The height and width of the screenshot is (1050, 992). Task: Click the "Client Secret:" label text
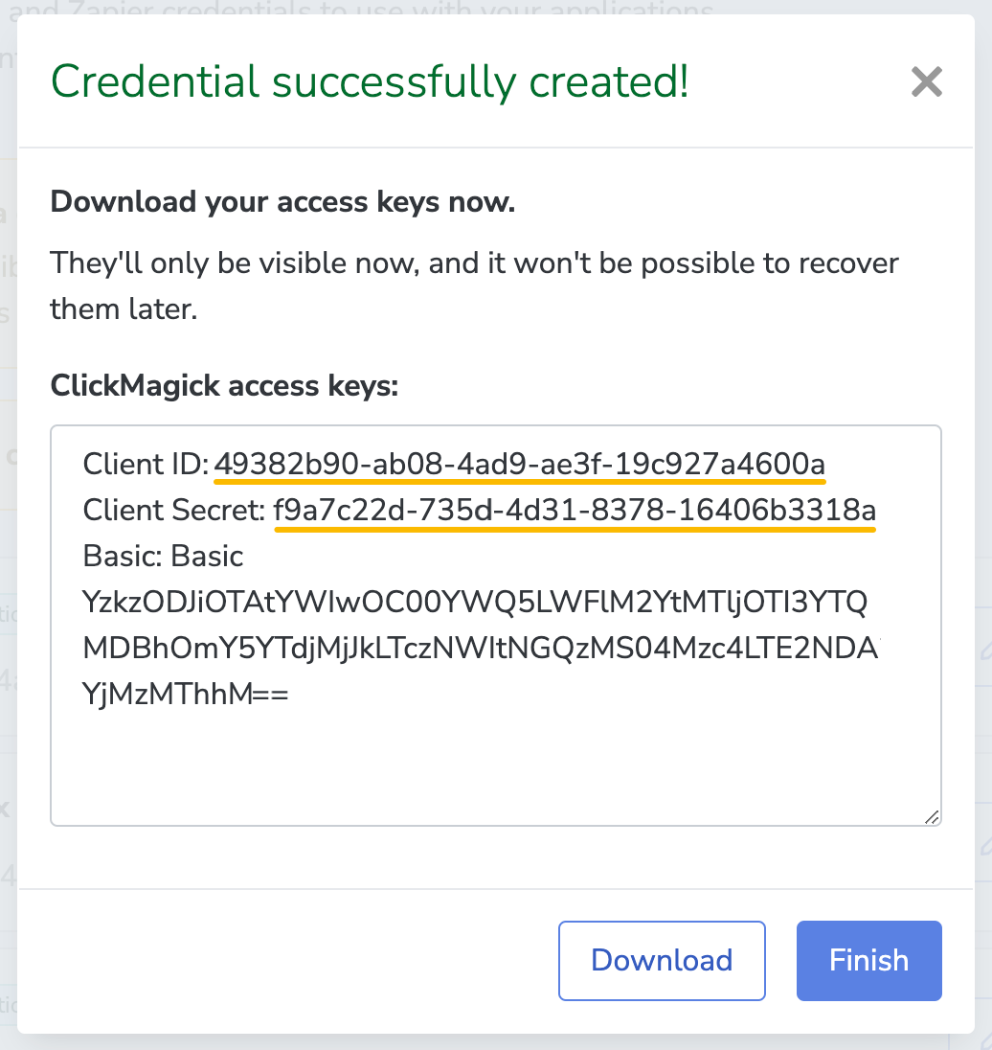173,511
